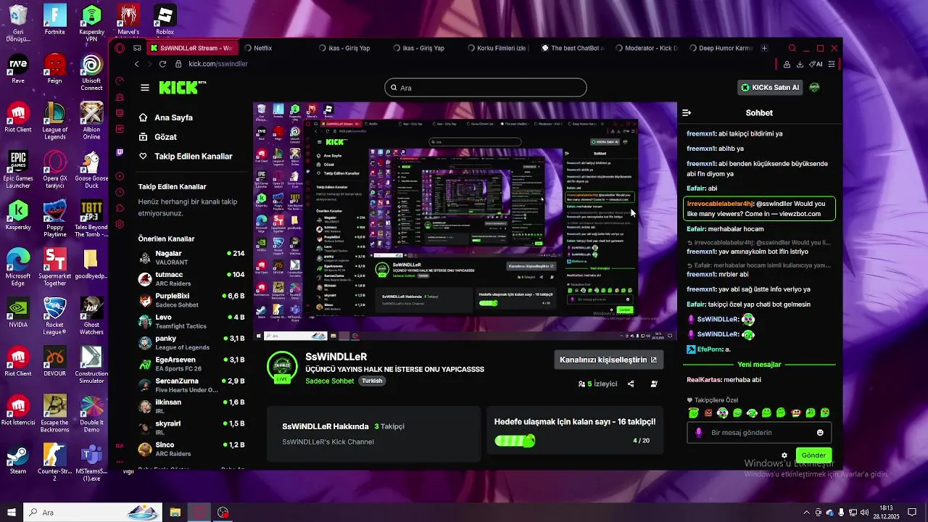The height and width of the screenshot is (522, 928).
Task: Select last emote in Takipçilere Özel row
Action: (x=825, y=413)
